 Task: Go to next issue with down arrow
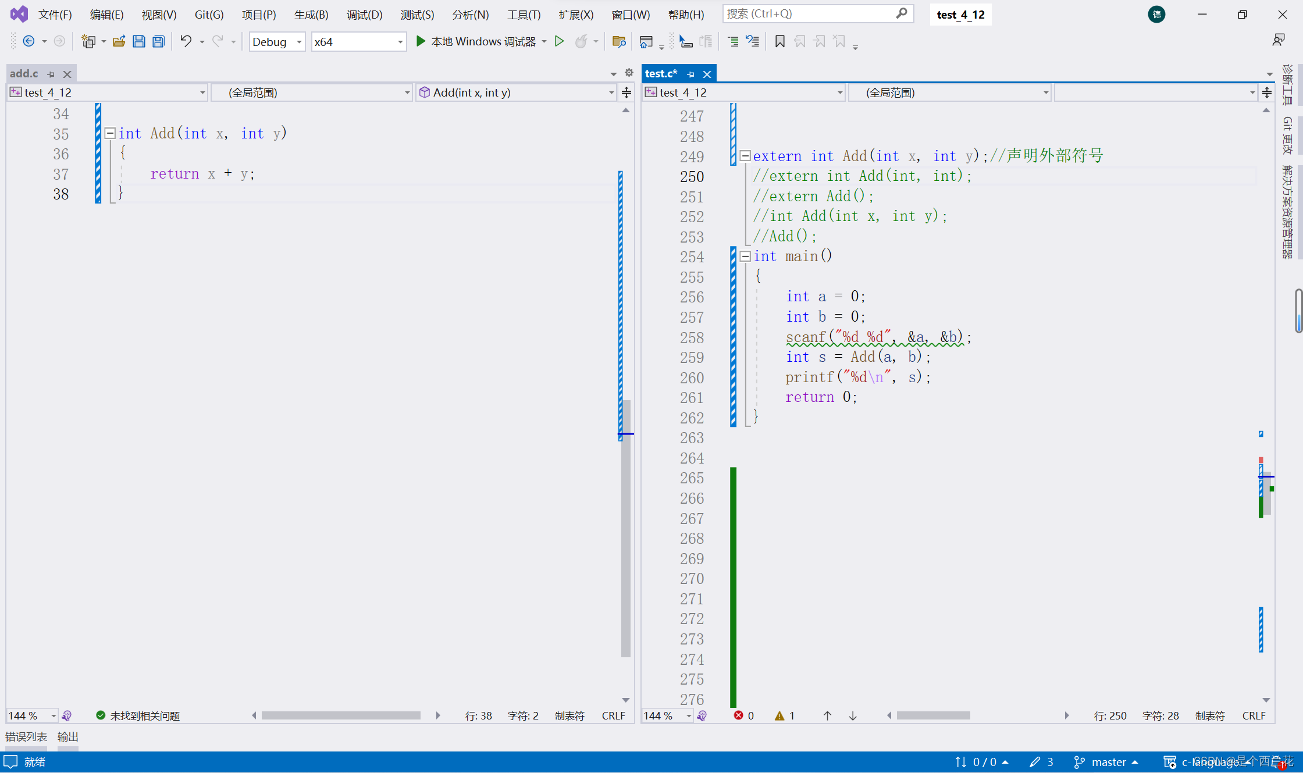(x=853, y=715)
